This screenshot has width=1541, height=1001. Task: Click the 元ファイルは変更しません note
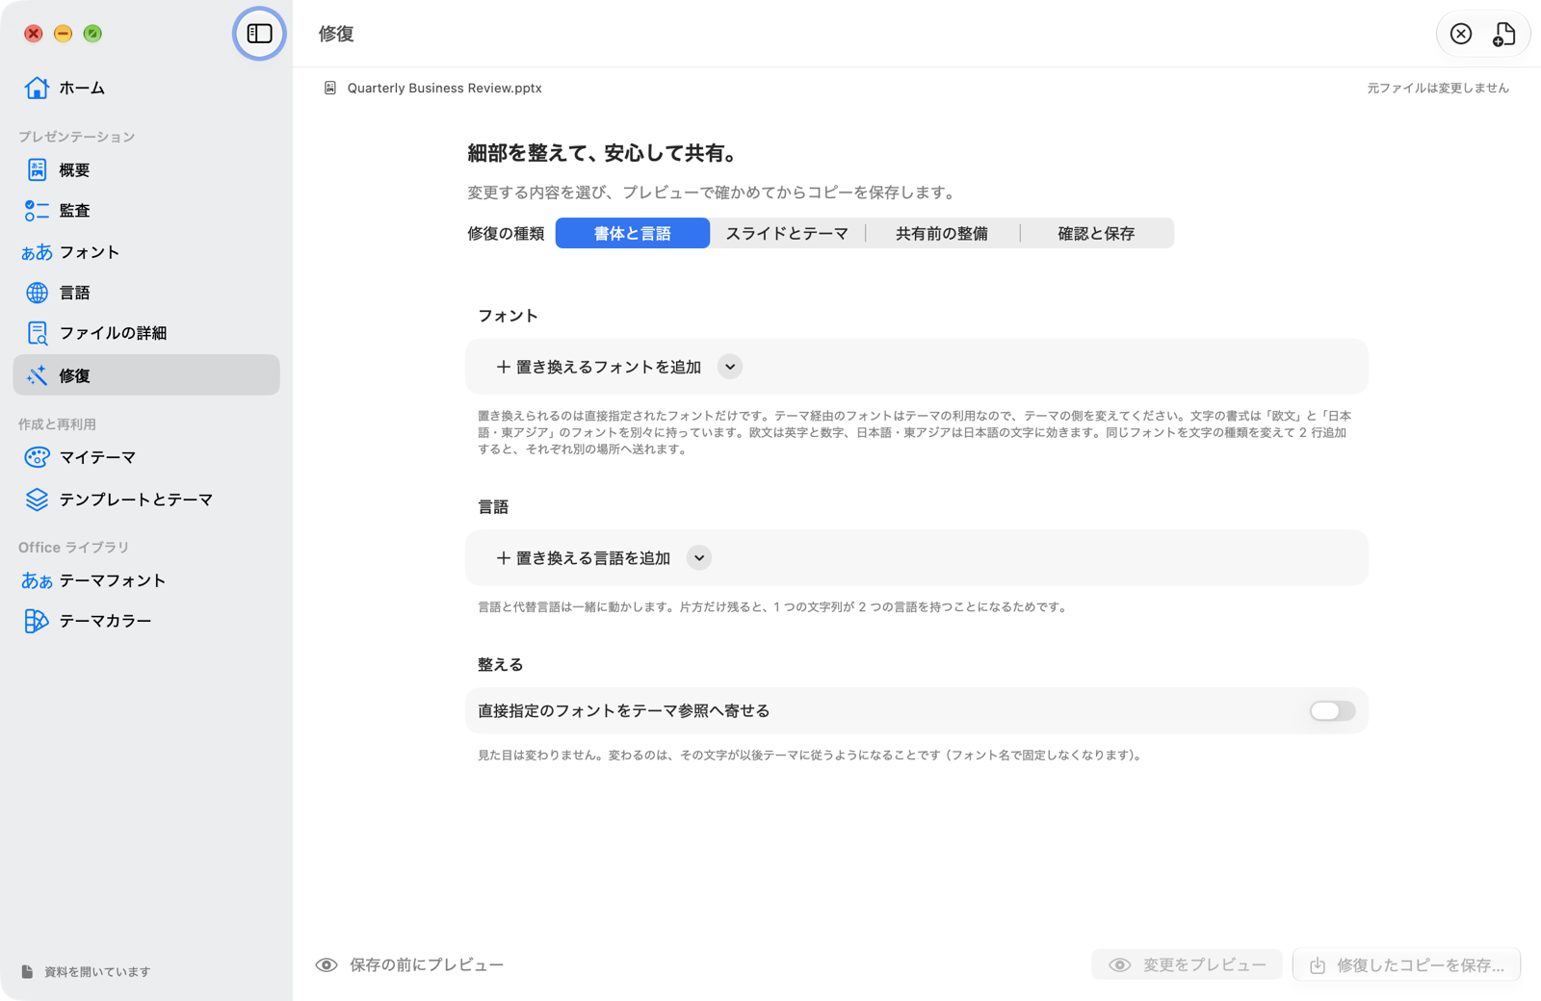point(1438,88)
